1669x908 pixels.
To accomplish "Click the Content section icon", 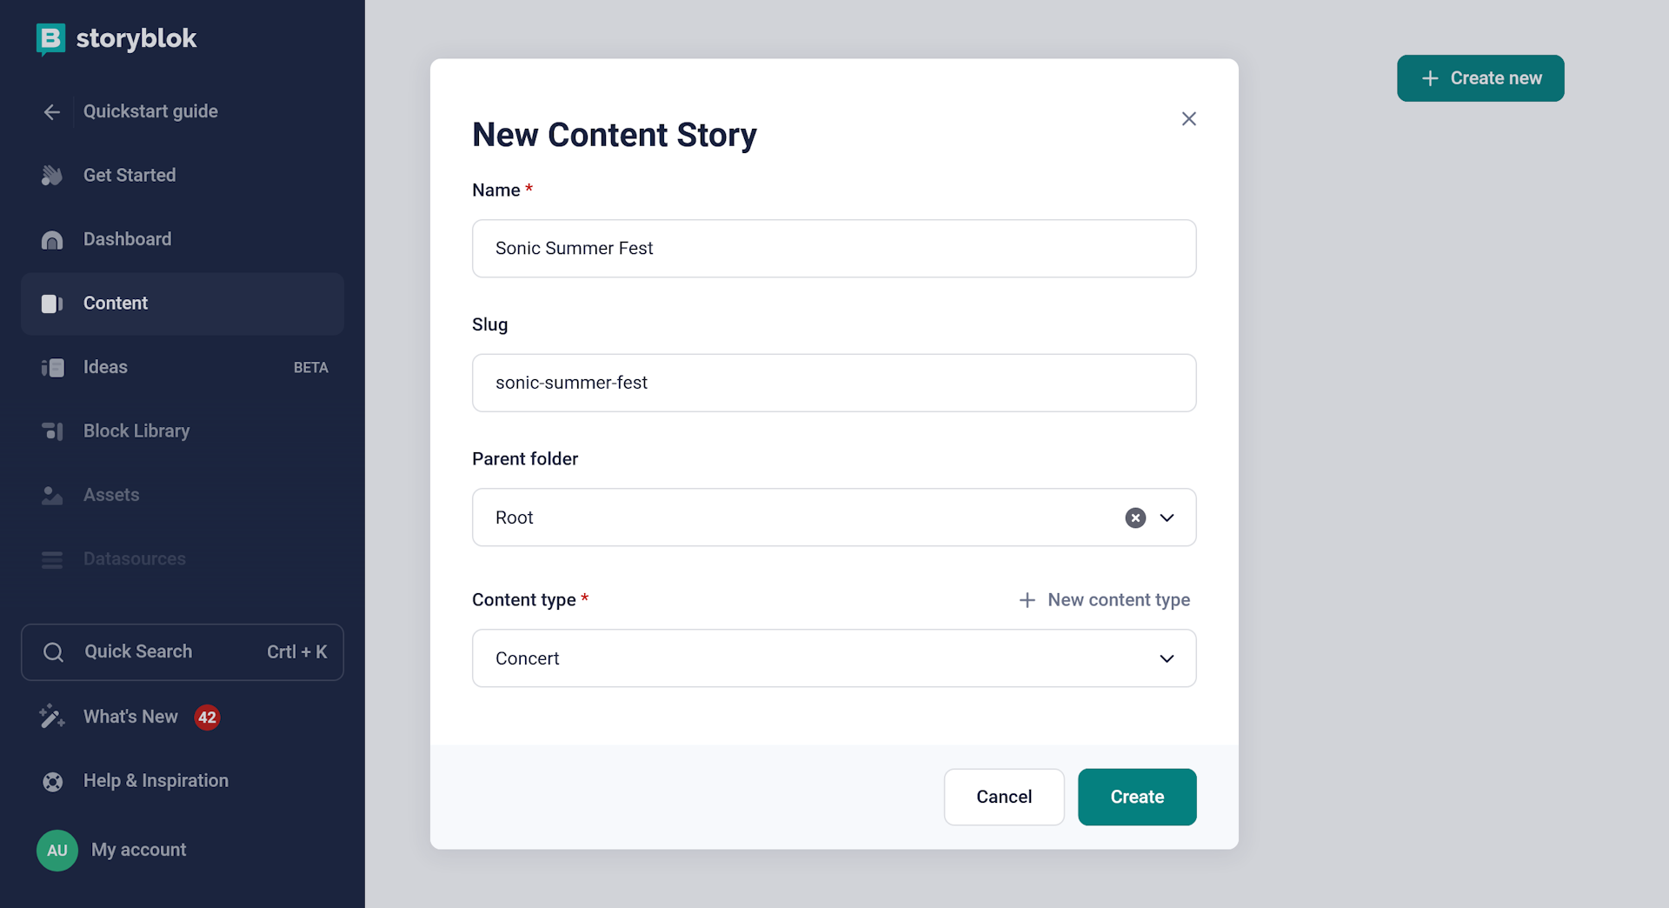I will click(x=51, y=304).
